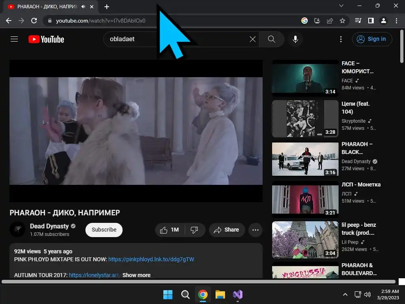Open volume control in system tray

click(x=367, y=294)
